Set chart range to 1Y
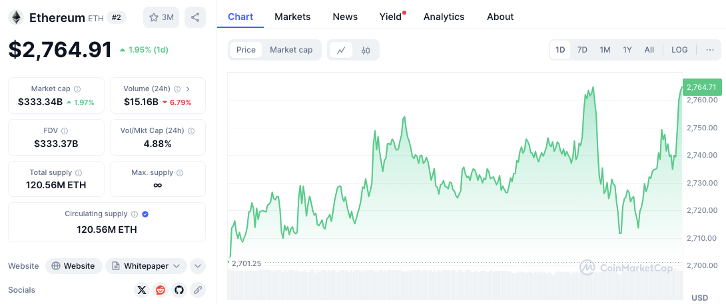 [627, 50]
